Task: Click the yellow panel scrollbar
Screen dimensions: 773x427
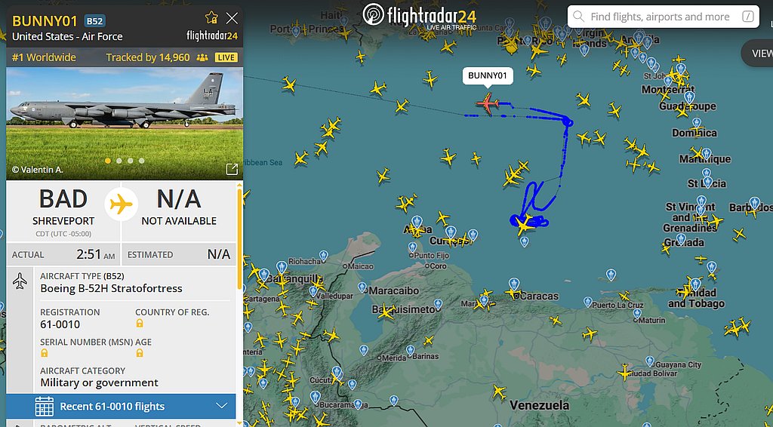Action: 240,238
